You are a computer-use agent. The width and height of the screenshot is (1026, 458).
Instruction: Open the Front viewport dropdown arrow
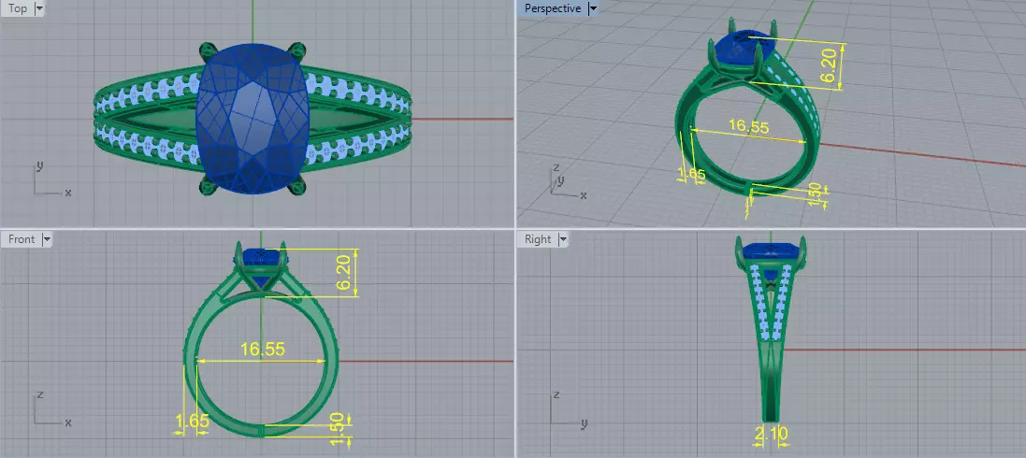pos(47,239)
